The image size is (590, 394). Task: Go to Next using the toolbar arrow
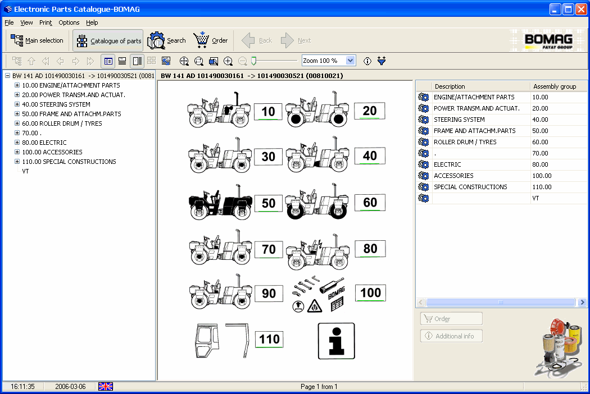pyautogui.click(x=296, y=40)
